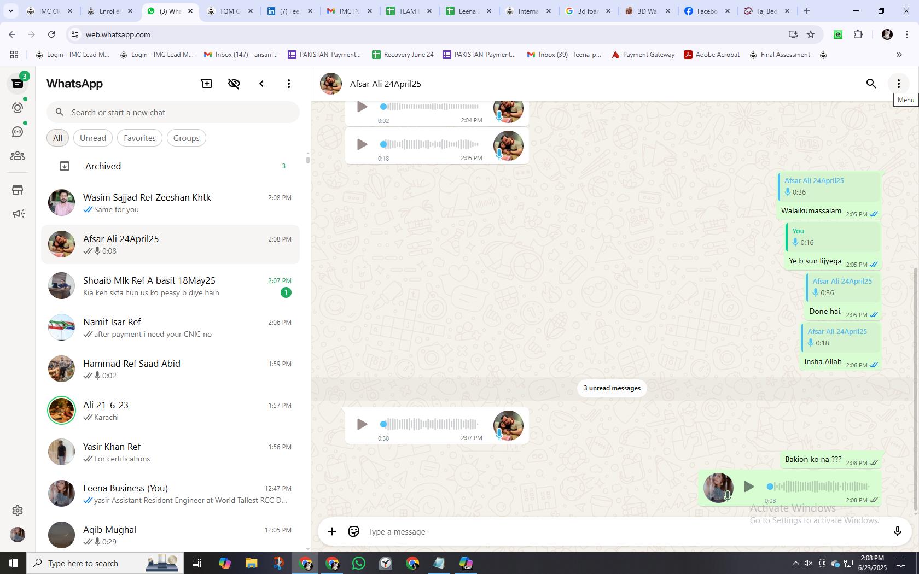Play the sent 0:08 voice message
Image resolution: width=919 pixels, height=574 pixels.
coord(749,487)
